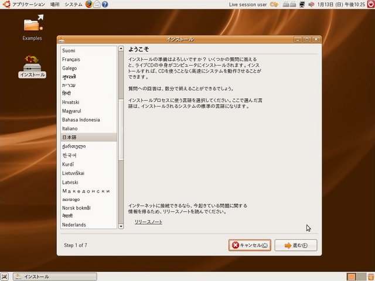Select Suomi in the language list
This screenshot has width=375, height=281.
coord(88,50)
